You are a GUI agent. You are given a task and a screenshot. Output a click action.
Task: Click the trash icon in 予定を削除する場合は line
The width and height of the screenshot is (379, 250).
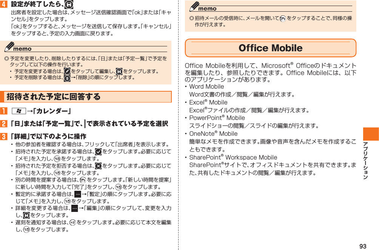coord(67,78)
